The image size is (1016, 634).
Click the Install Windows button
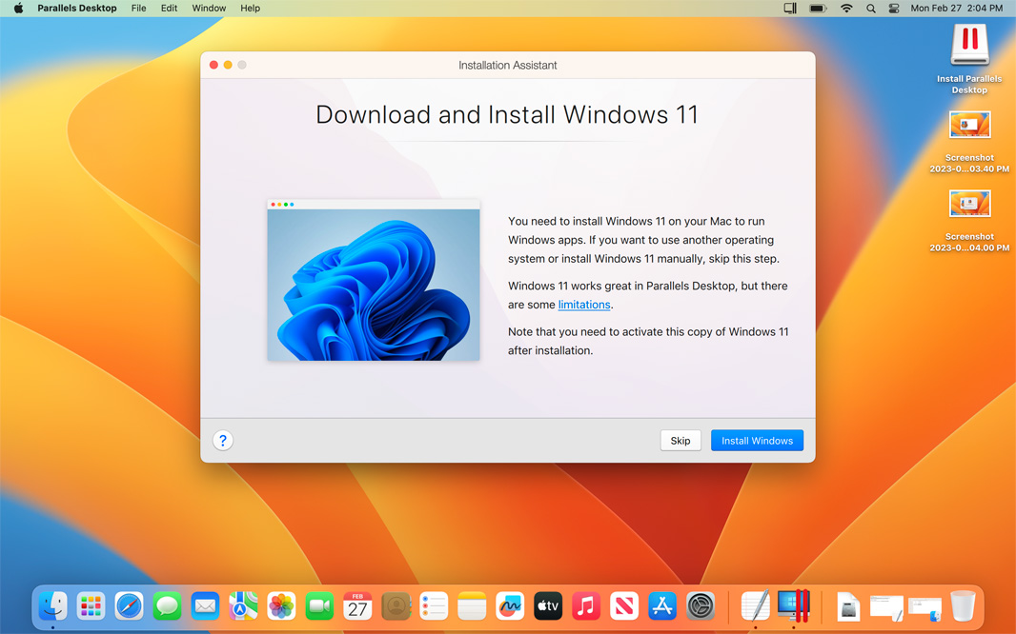pyautogui.click(x=757, y=441)
